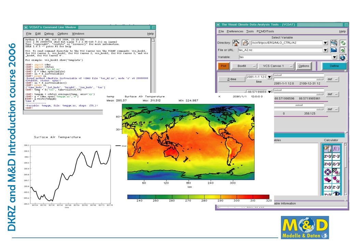Click the blue info icon beside Variable field

coord(343,57)
